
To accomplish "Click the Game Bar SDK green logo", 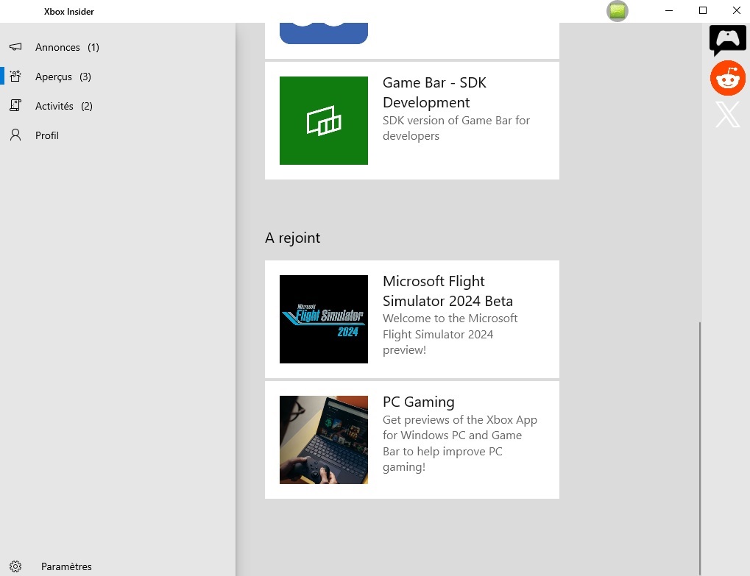I will tap(324, 121).
